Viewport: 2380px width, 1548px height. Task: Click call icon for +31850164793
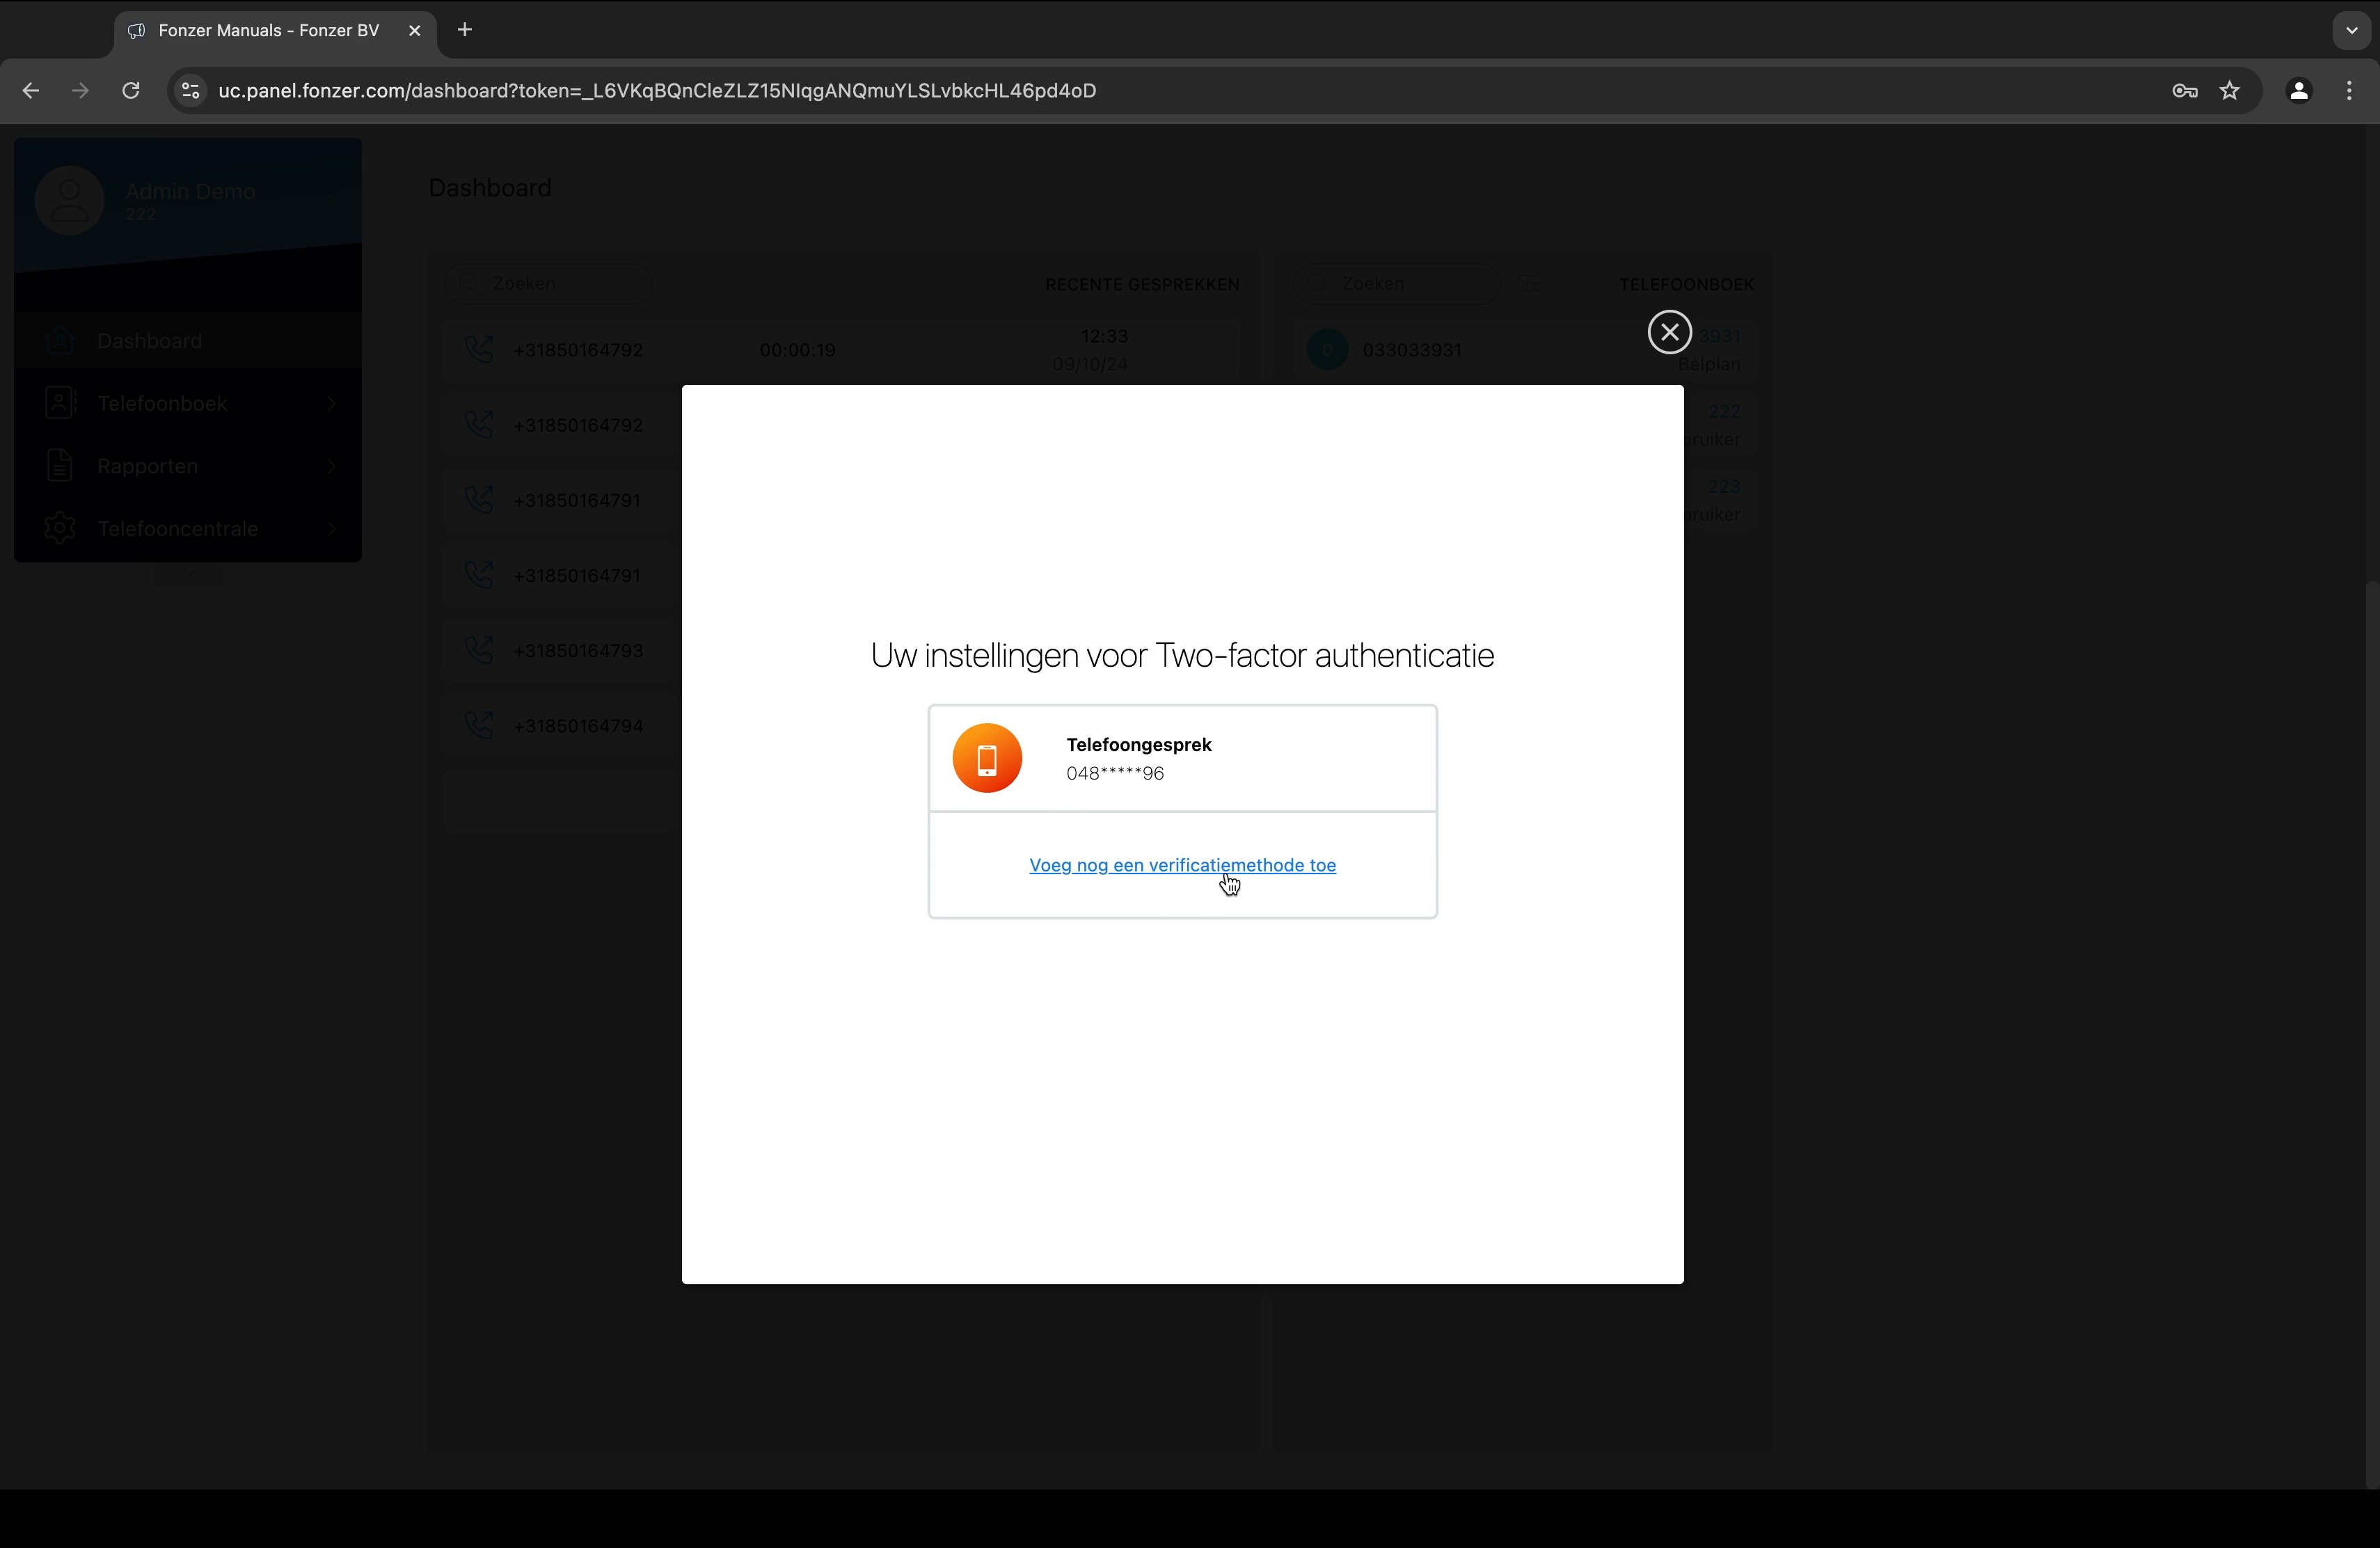click(479, 650)
